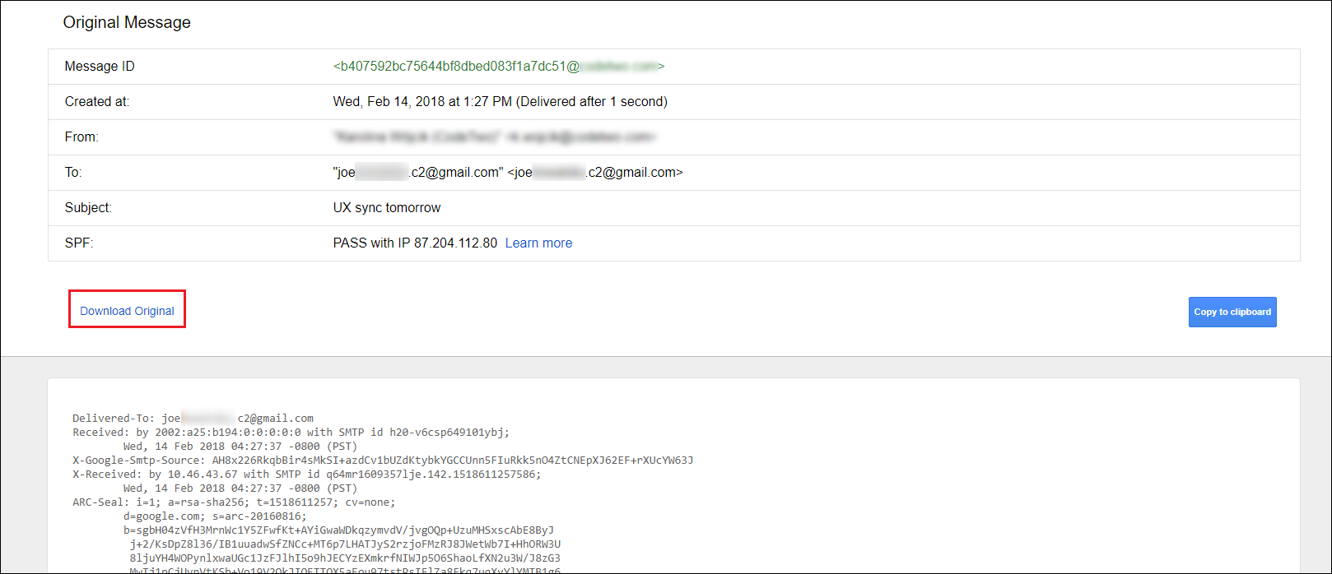This screenshot has width=1332, height=574.
Task: Click the Copy to clipboard button
Action: [1232, 312]
